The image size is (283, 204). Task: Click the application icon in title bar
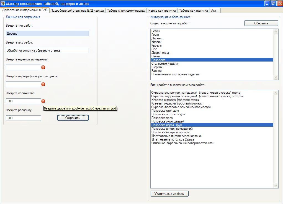[3, 3]
